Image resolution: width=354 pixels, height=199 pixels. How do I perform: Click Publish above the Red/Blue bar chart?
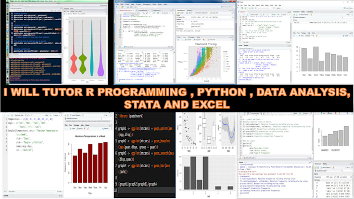point(346,36)
